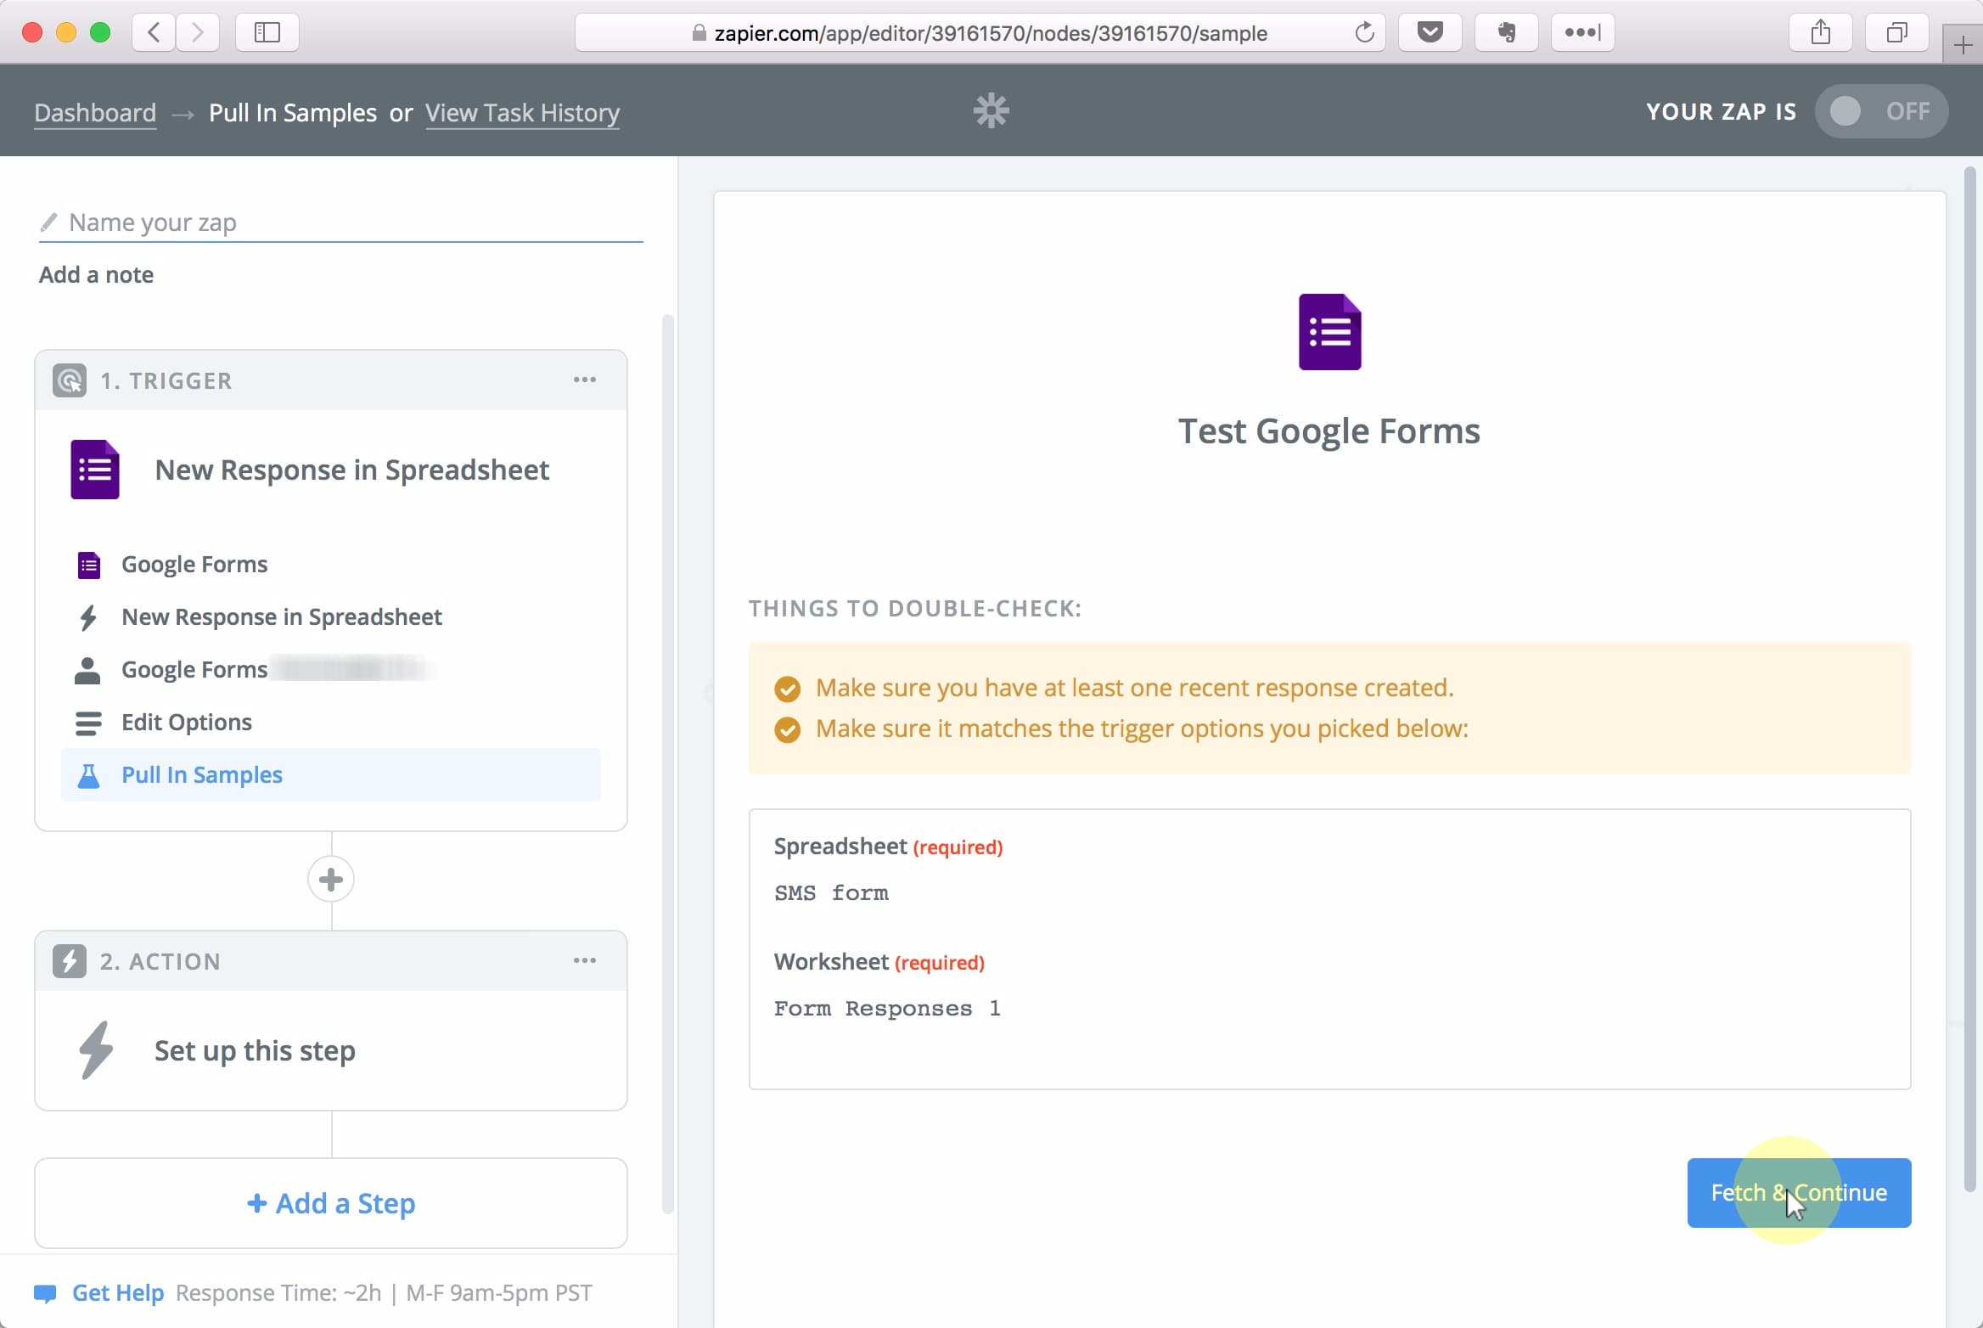
Task: Open View Task History link
Action: 522,112
